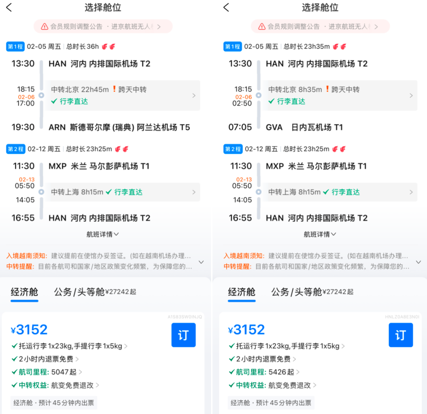Open 托运行李 baggage details on the Geneva fare
The width and height of the screenshot is (427, 414).
[287, 346]
